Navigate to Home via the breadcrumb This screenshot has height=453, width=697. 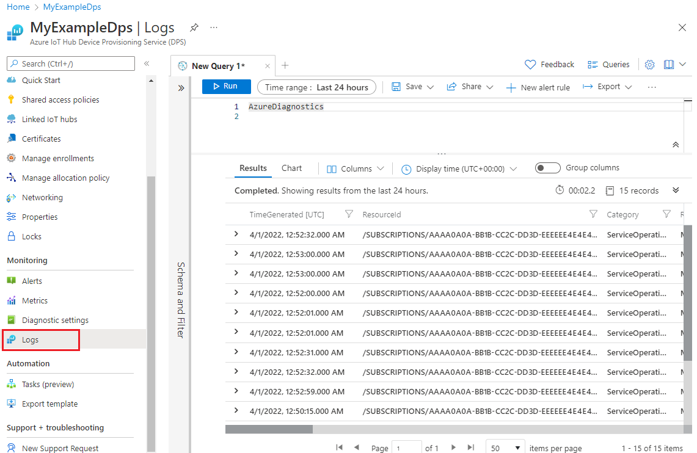click(x=18, y=7)
